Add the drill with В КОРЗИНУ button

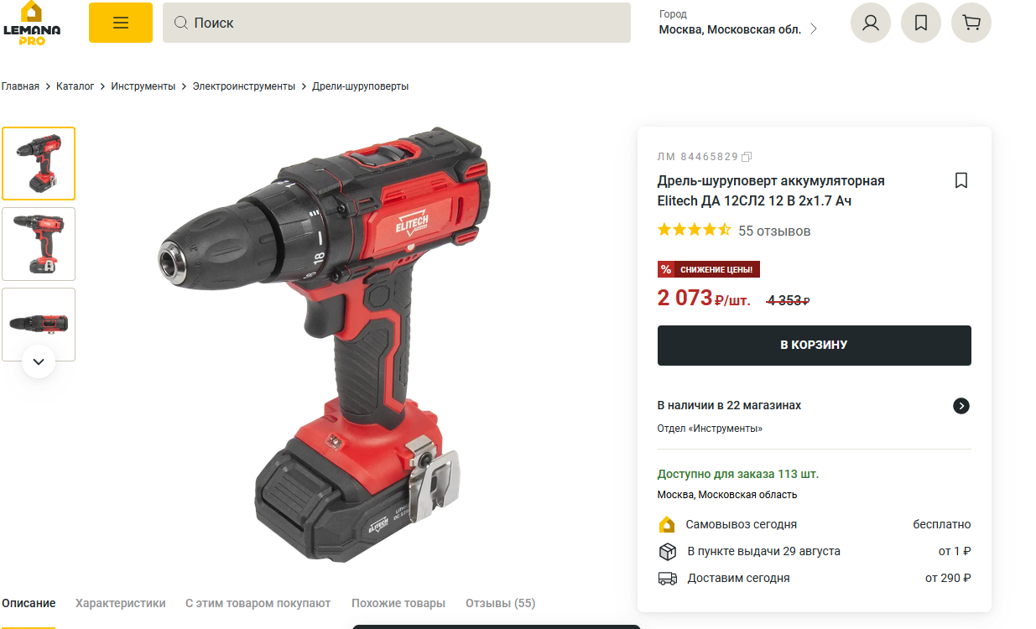[x=815, y=346]
